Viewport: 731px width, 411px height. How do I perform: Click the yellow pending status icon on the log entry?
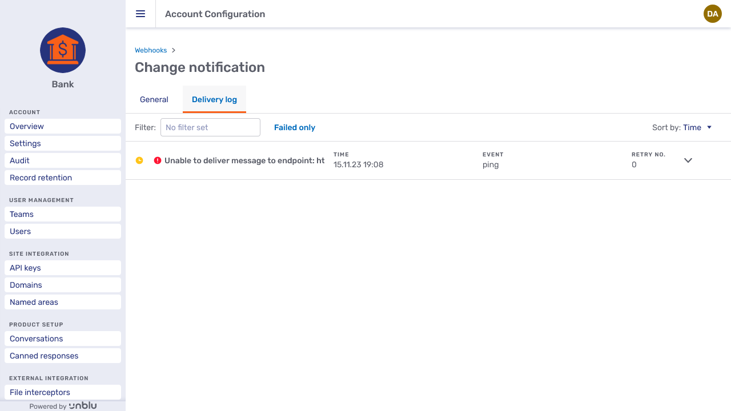tap(139, 160)
